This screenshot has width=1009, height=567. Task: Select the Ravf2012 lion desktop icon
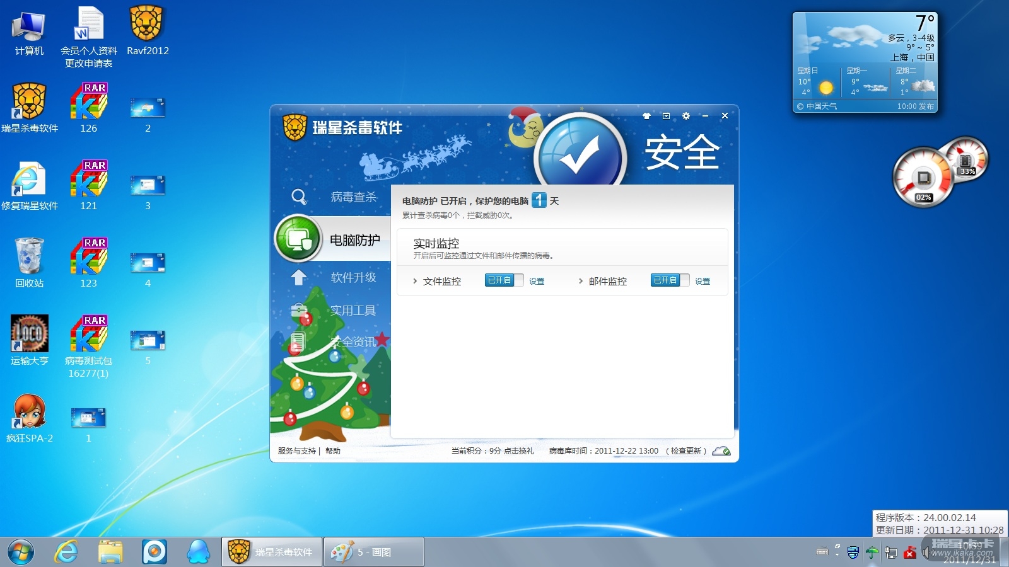[x=148, y=31]
